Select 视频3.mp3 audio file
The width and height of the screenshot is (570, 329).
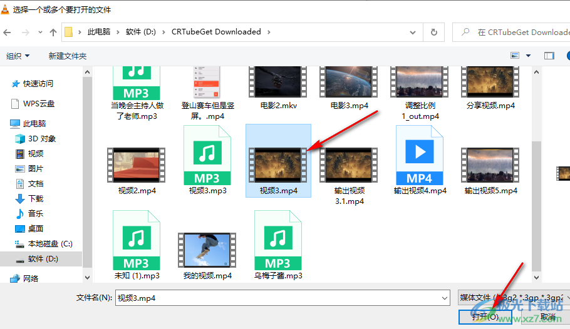tap(207, 161)
